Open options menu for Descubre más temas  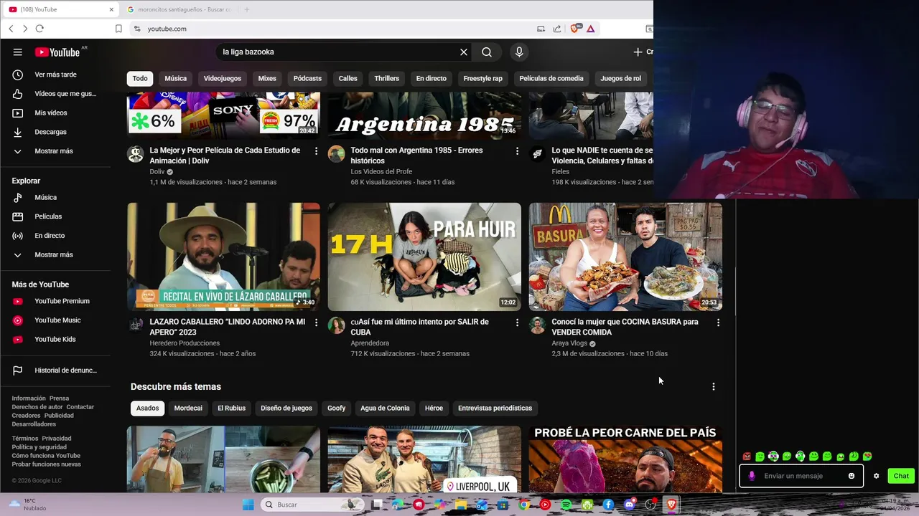[x=713, y=386]
